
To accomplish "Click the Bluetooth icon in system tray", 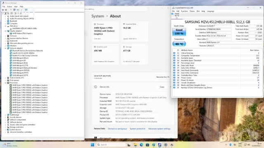I will pyautogui.click(x=231, y=145).
